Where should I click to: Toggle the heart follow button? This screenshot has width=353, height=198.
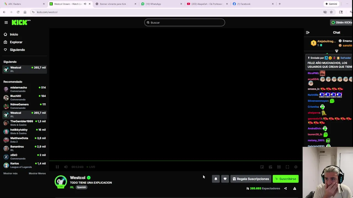pos(225,179)
